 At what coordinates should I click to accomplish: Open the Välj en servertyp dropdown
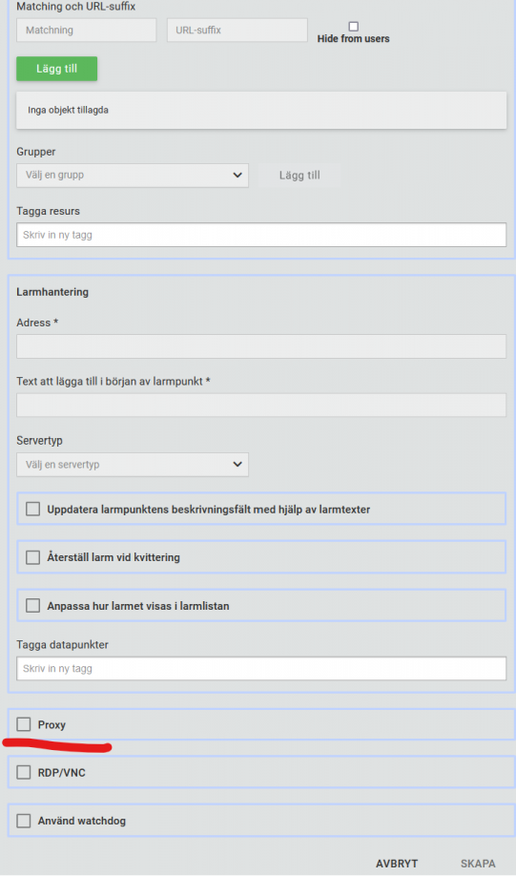pos(133,465)
